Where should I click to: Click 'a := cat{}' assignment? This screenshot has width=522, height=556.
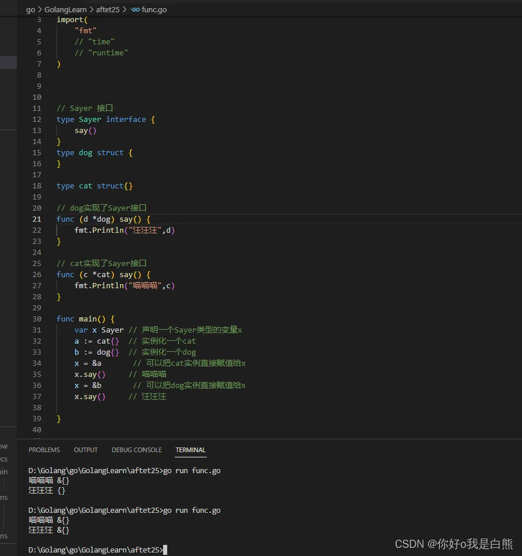(97, 341)
